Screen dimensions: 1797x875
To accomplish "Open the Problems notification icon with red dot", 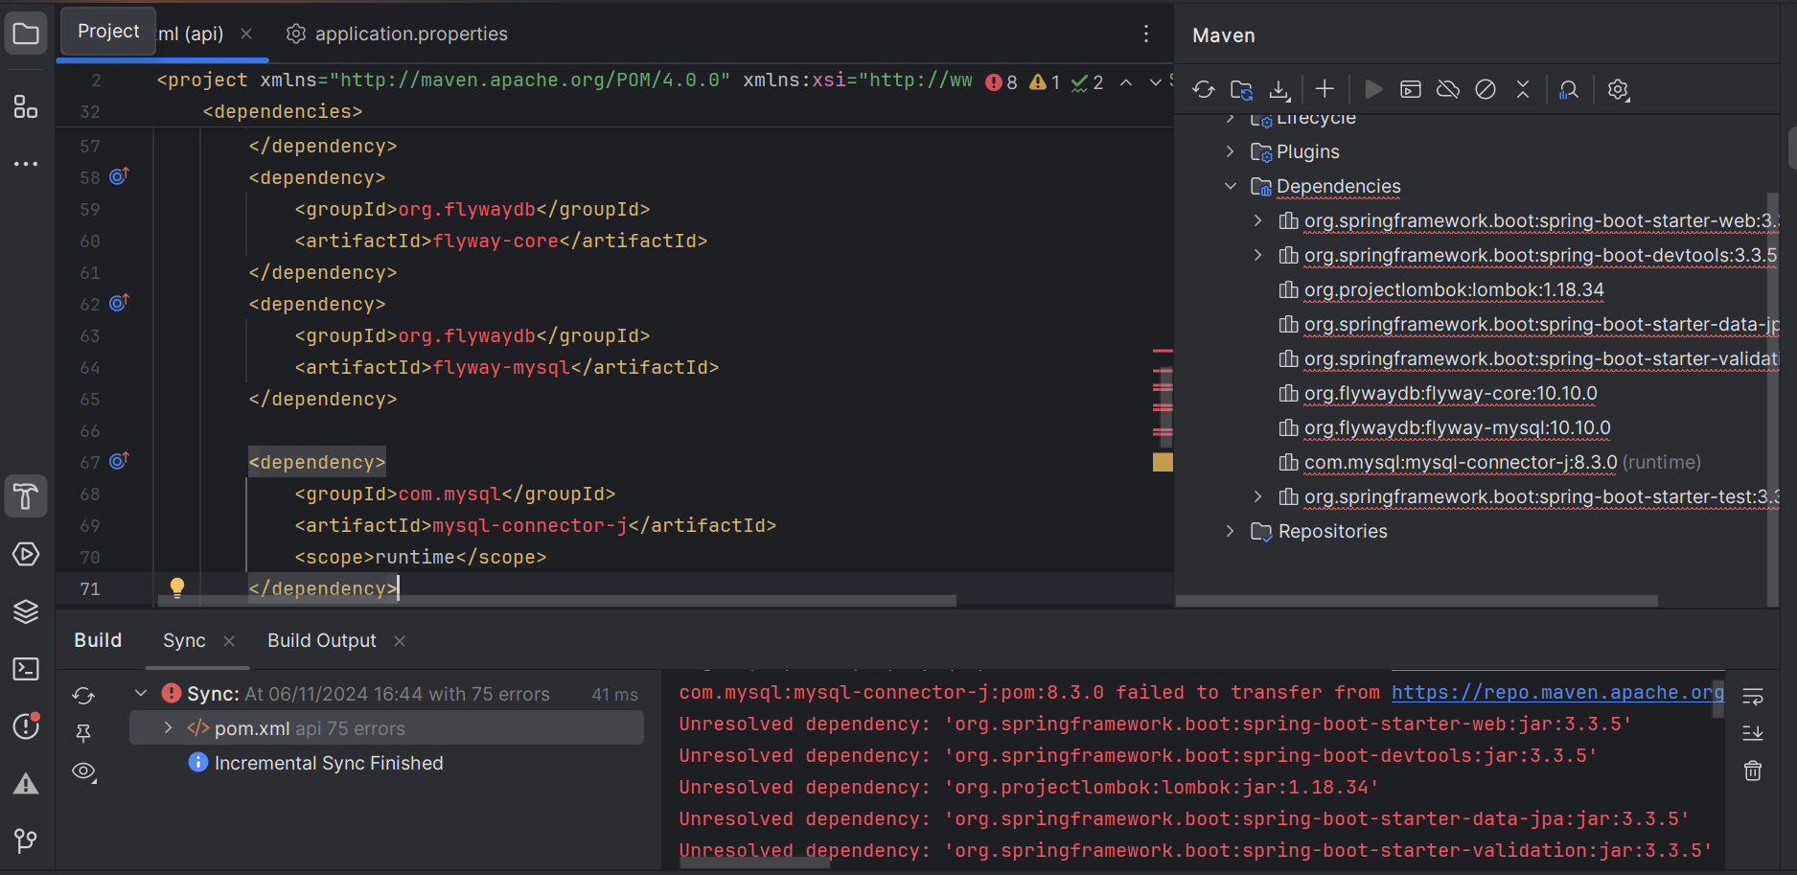I will click(x=26, y=726).
